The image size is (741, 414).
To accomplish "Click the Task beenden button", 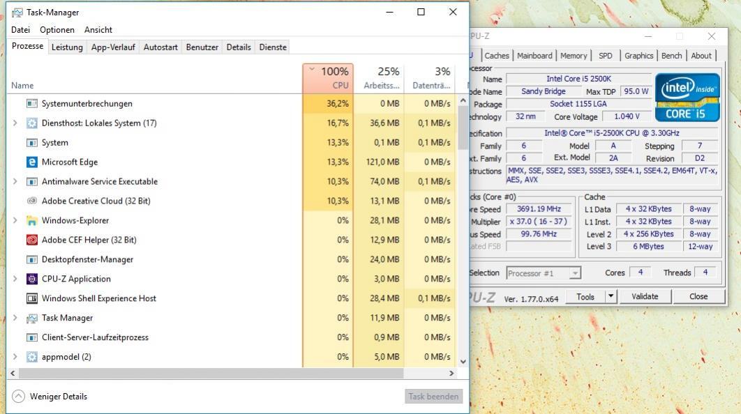I will 433,397.
